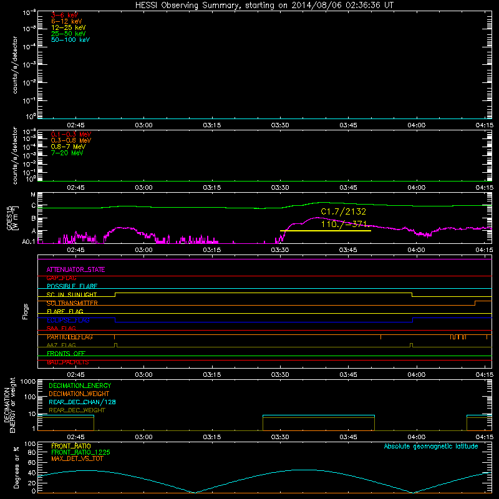
Task: Click the 'B' class tick on GOES axis
Action: tap(34, 219)
